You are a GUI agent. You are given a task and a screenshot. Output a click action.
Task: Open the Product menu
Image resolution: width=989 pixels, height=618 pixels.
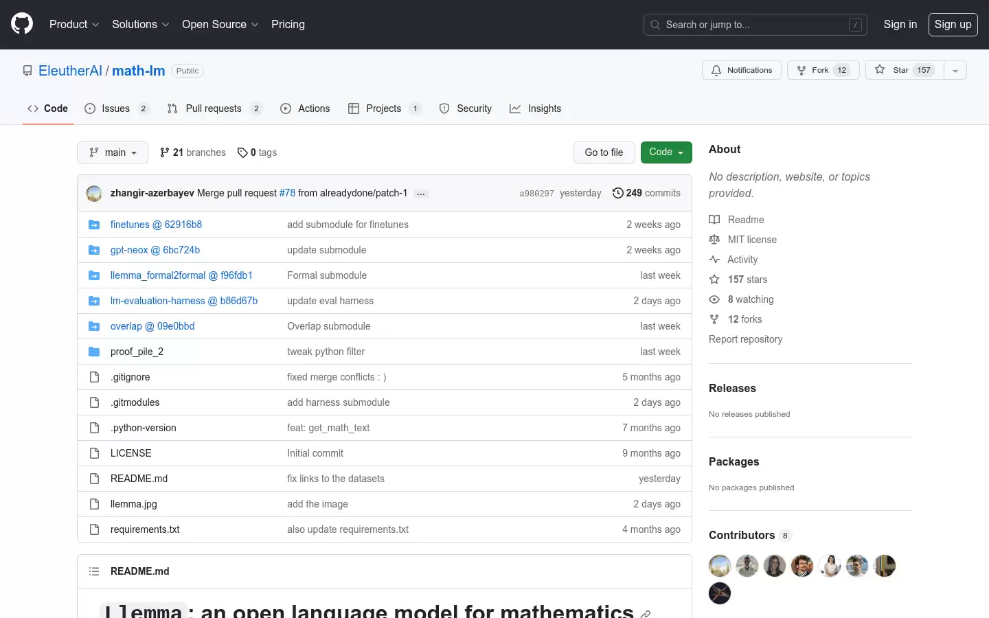tap(74, 24)
